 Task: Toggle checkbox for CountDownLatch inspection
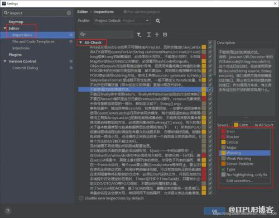tap(210, 113)
